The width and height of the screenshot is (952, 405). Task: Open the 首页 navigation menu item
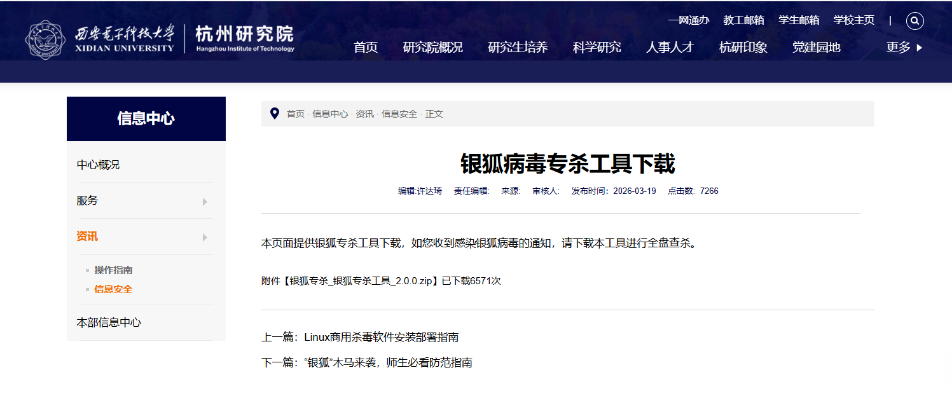(366, 47)
